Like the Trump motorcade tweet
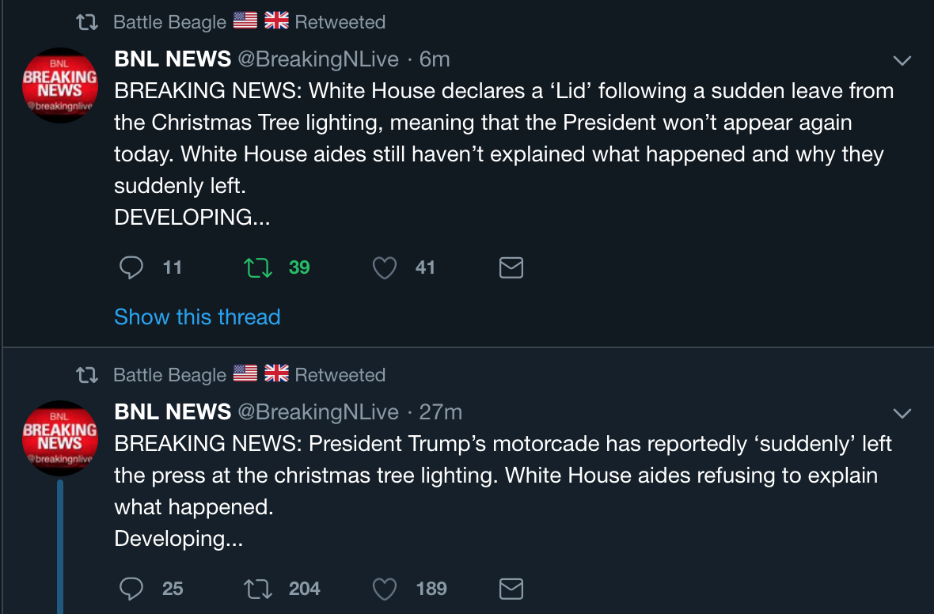The width and height of the screenshot is (934, 614). (x=385, y=589)
